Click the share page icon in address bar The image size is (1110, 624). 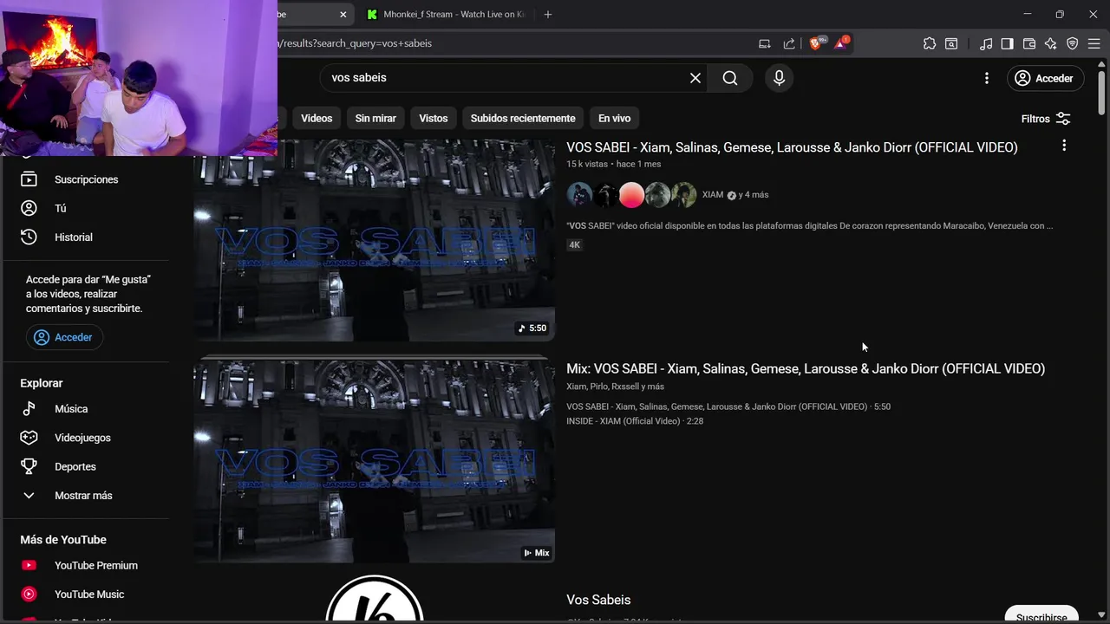pos(789,43)
